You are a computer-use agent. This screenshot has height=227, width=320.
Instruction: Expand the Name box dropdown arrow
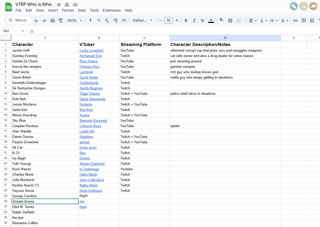(23, 31)
